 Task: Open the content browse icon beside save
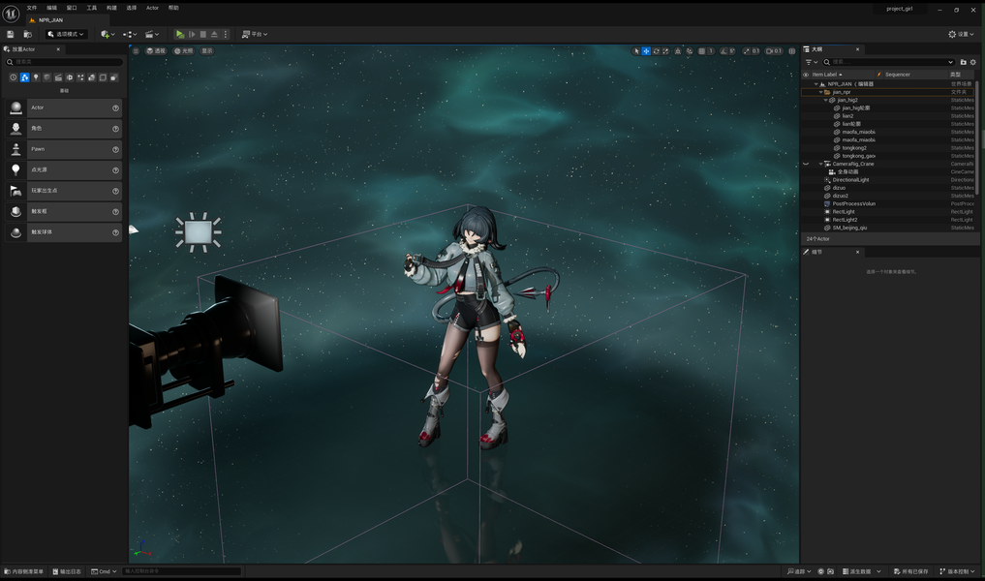tap(28, 35)
